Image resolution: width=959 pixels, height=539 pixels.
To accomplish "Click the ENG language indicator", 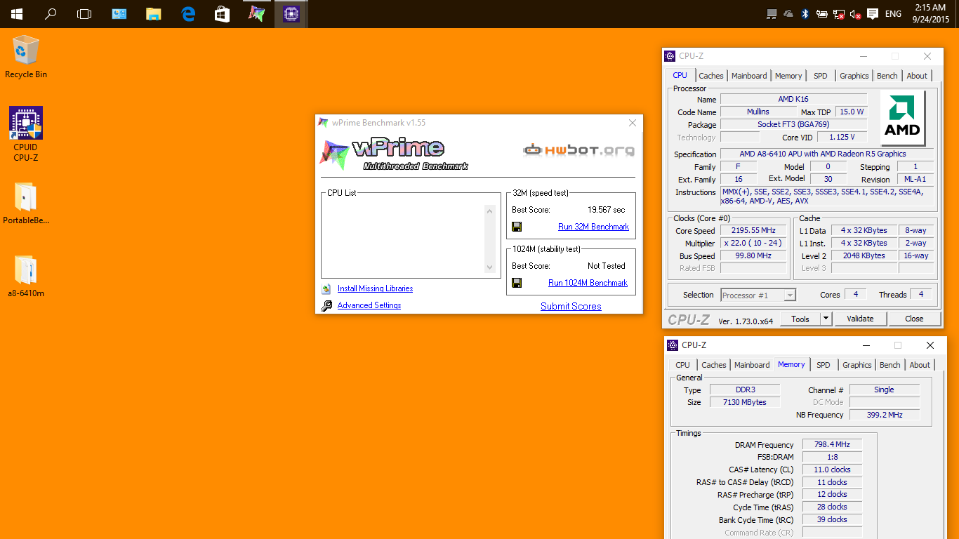I will click(893, 14).
